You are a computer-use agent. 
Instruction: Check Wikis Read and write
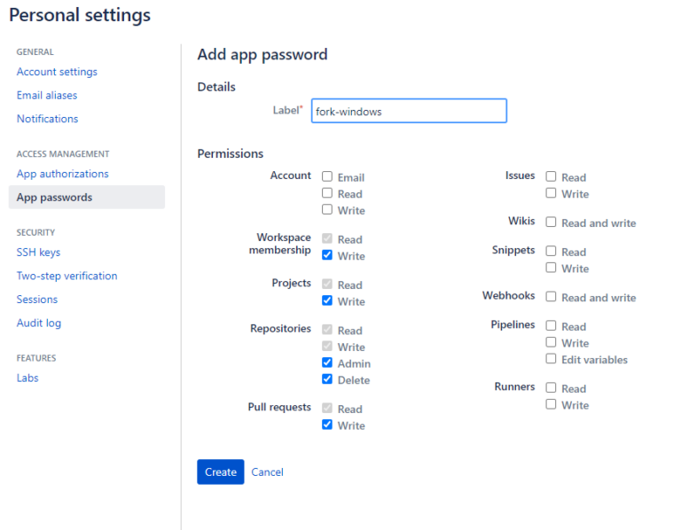tap(551, 222)
